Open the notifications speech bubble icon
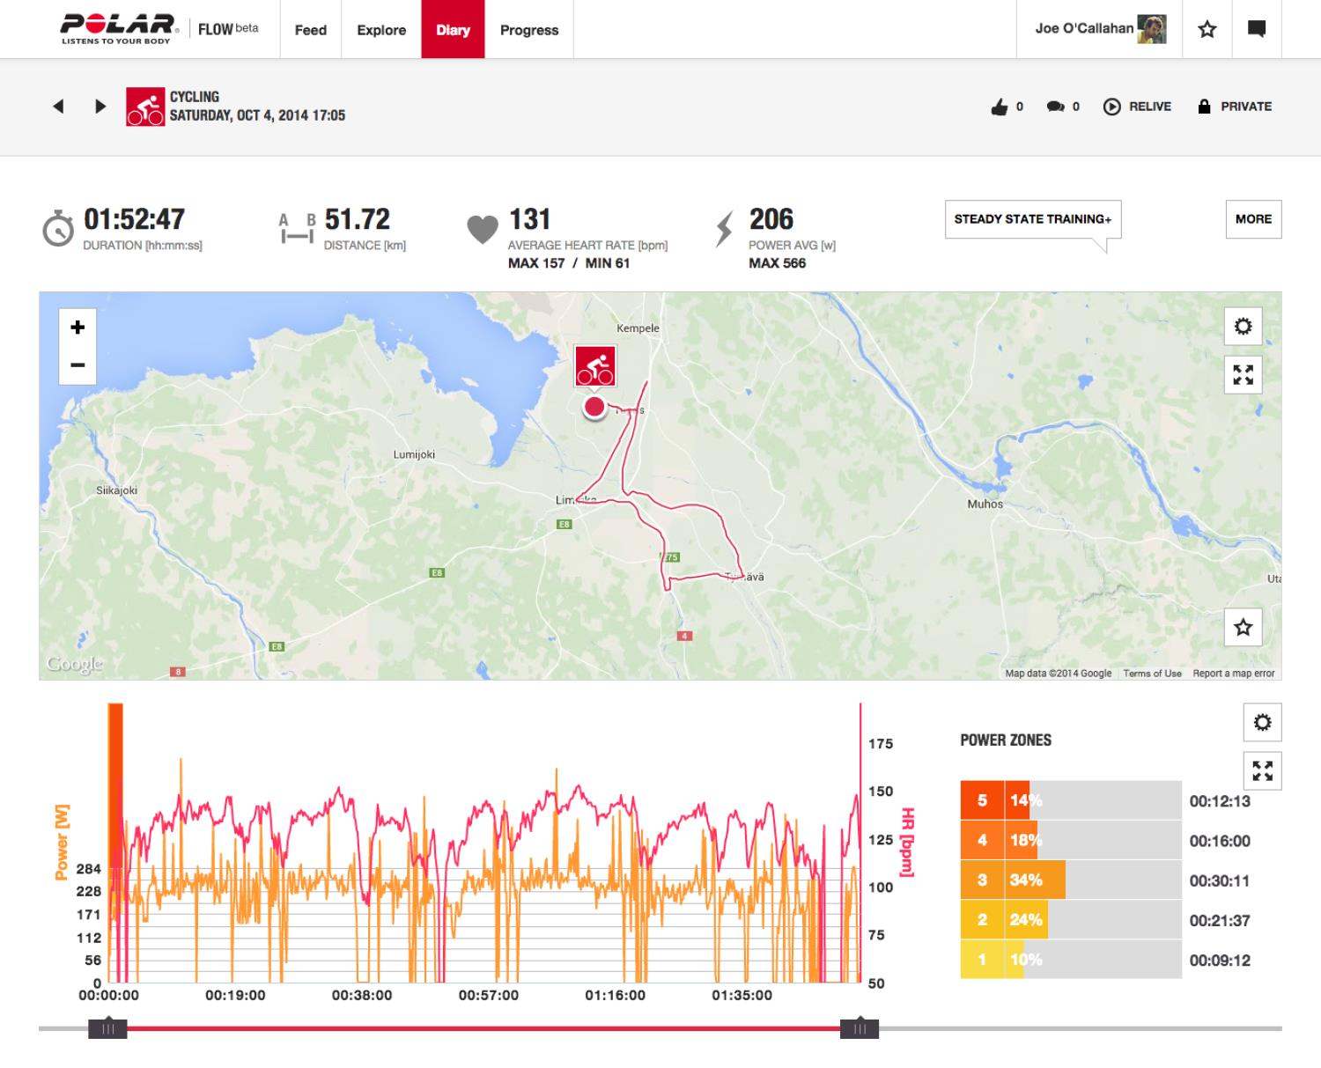This screenshot has height=1068, width=1321. click(x=1257, y=30)
